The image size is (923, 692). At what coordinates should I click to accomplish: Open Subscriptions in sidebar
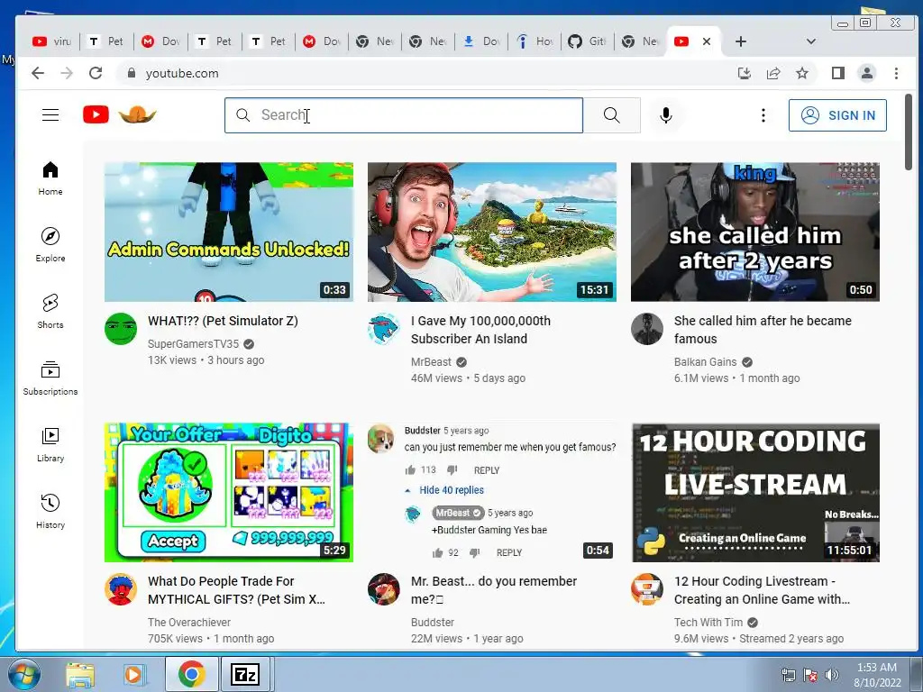(x=50, y=378)
